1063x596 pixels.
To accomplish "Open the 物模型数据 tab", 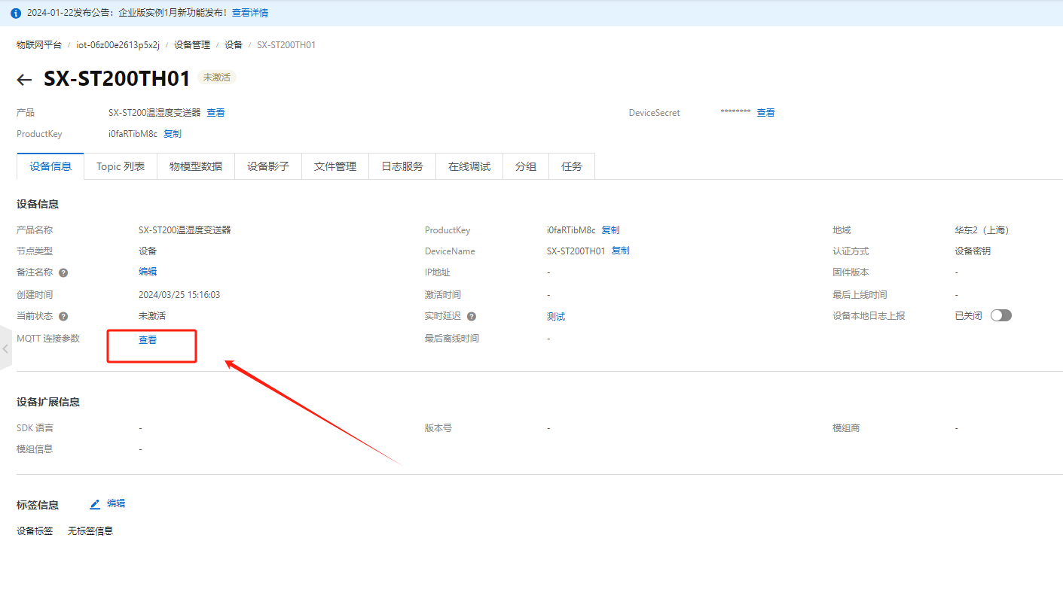I will point(196,166).
